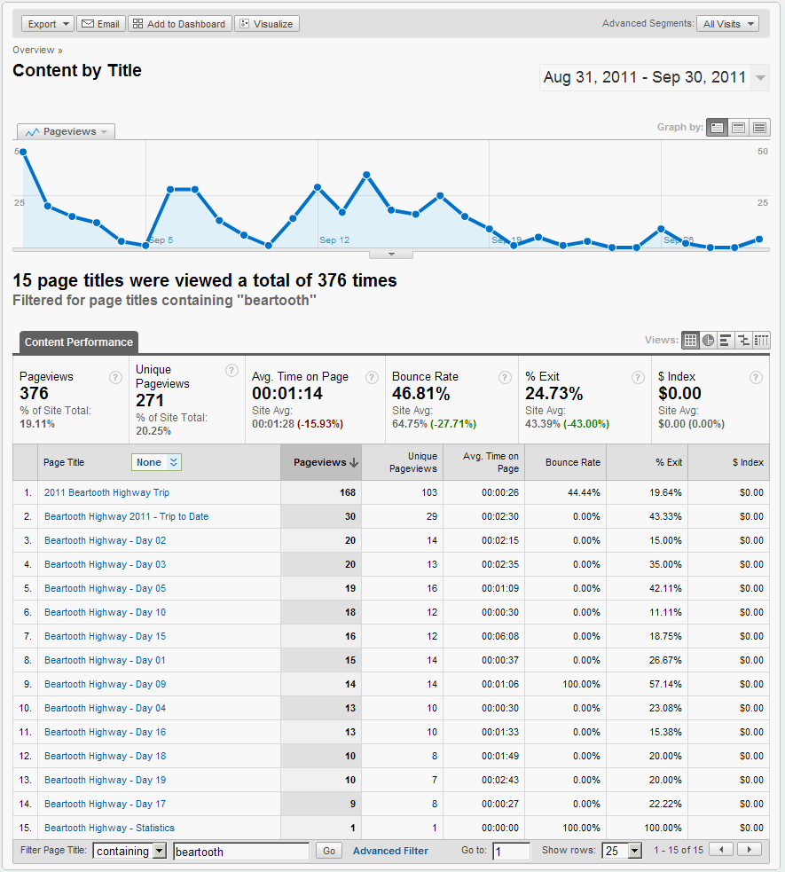Sort by Bounce Rate column header
The image size is (785, 872).
coord(566,462)
